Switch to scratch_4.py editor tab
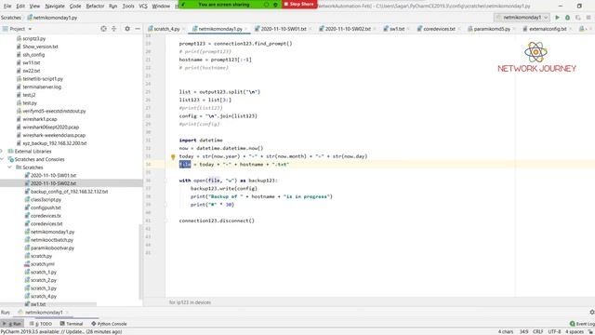Image resolution: width=595 pixels, height=335 pixels. point(166,29)
